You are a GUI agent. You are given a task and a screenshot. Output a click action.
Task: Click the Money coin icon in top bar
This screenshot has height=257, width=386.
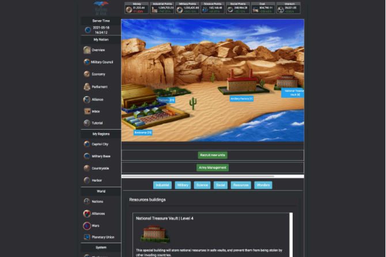click(x=128, y=9)
